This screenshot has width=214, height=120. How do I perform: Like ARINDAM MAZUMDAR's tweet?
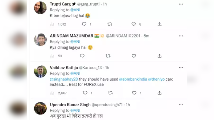coord(134,56)
